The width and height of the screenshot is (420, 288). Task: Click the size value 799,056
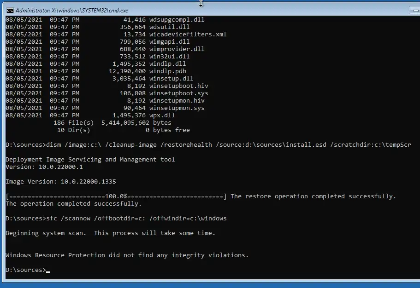[133, 42]
